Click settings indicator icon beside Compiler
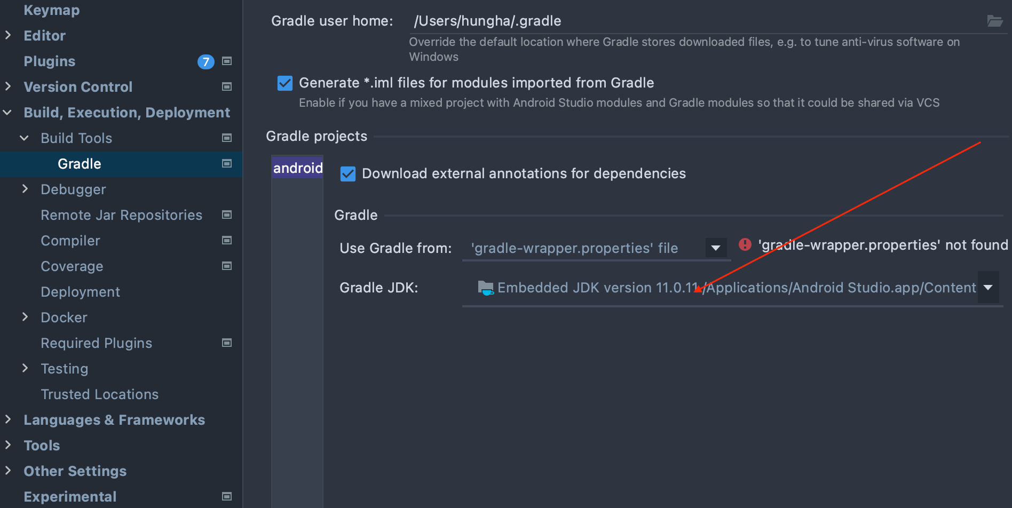Image resolution: width=1012 pixels, height=508 pixels. [x=226, y=240]
